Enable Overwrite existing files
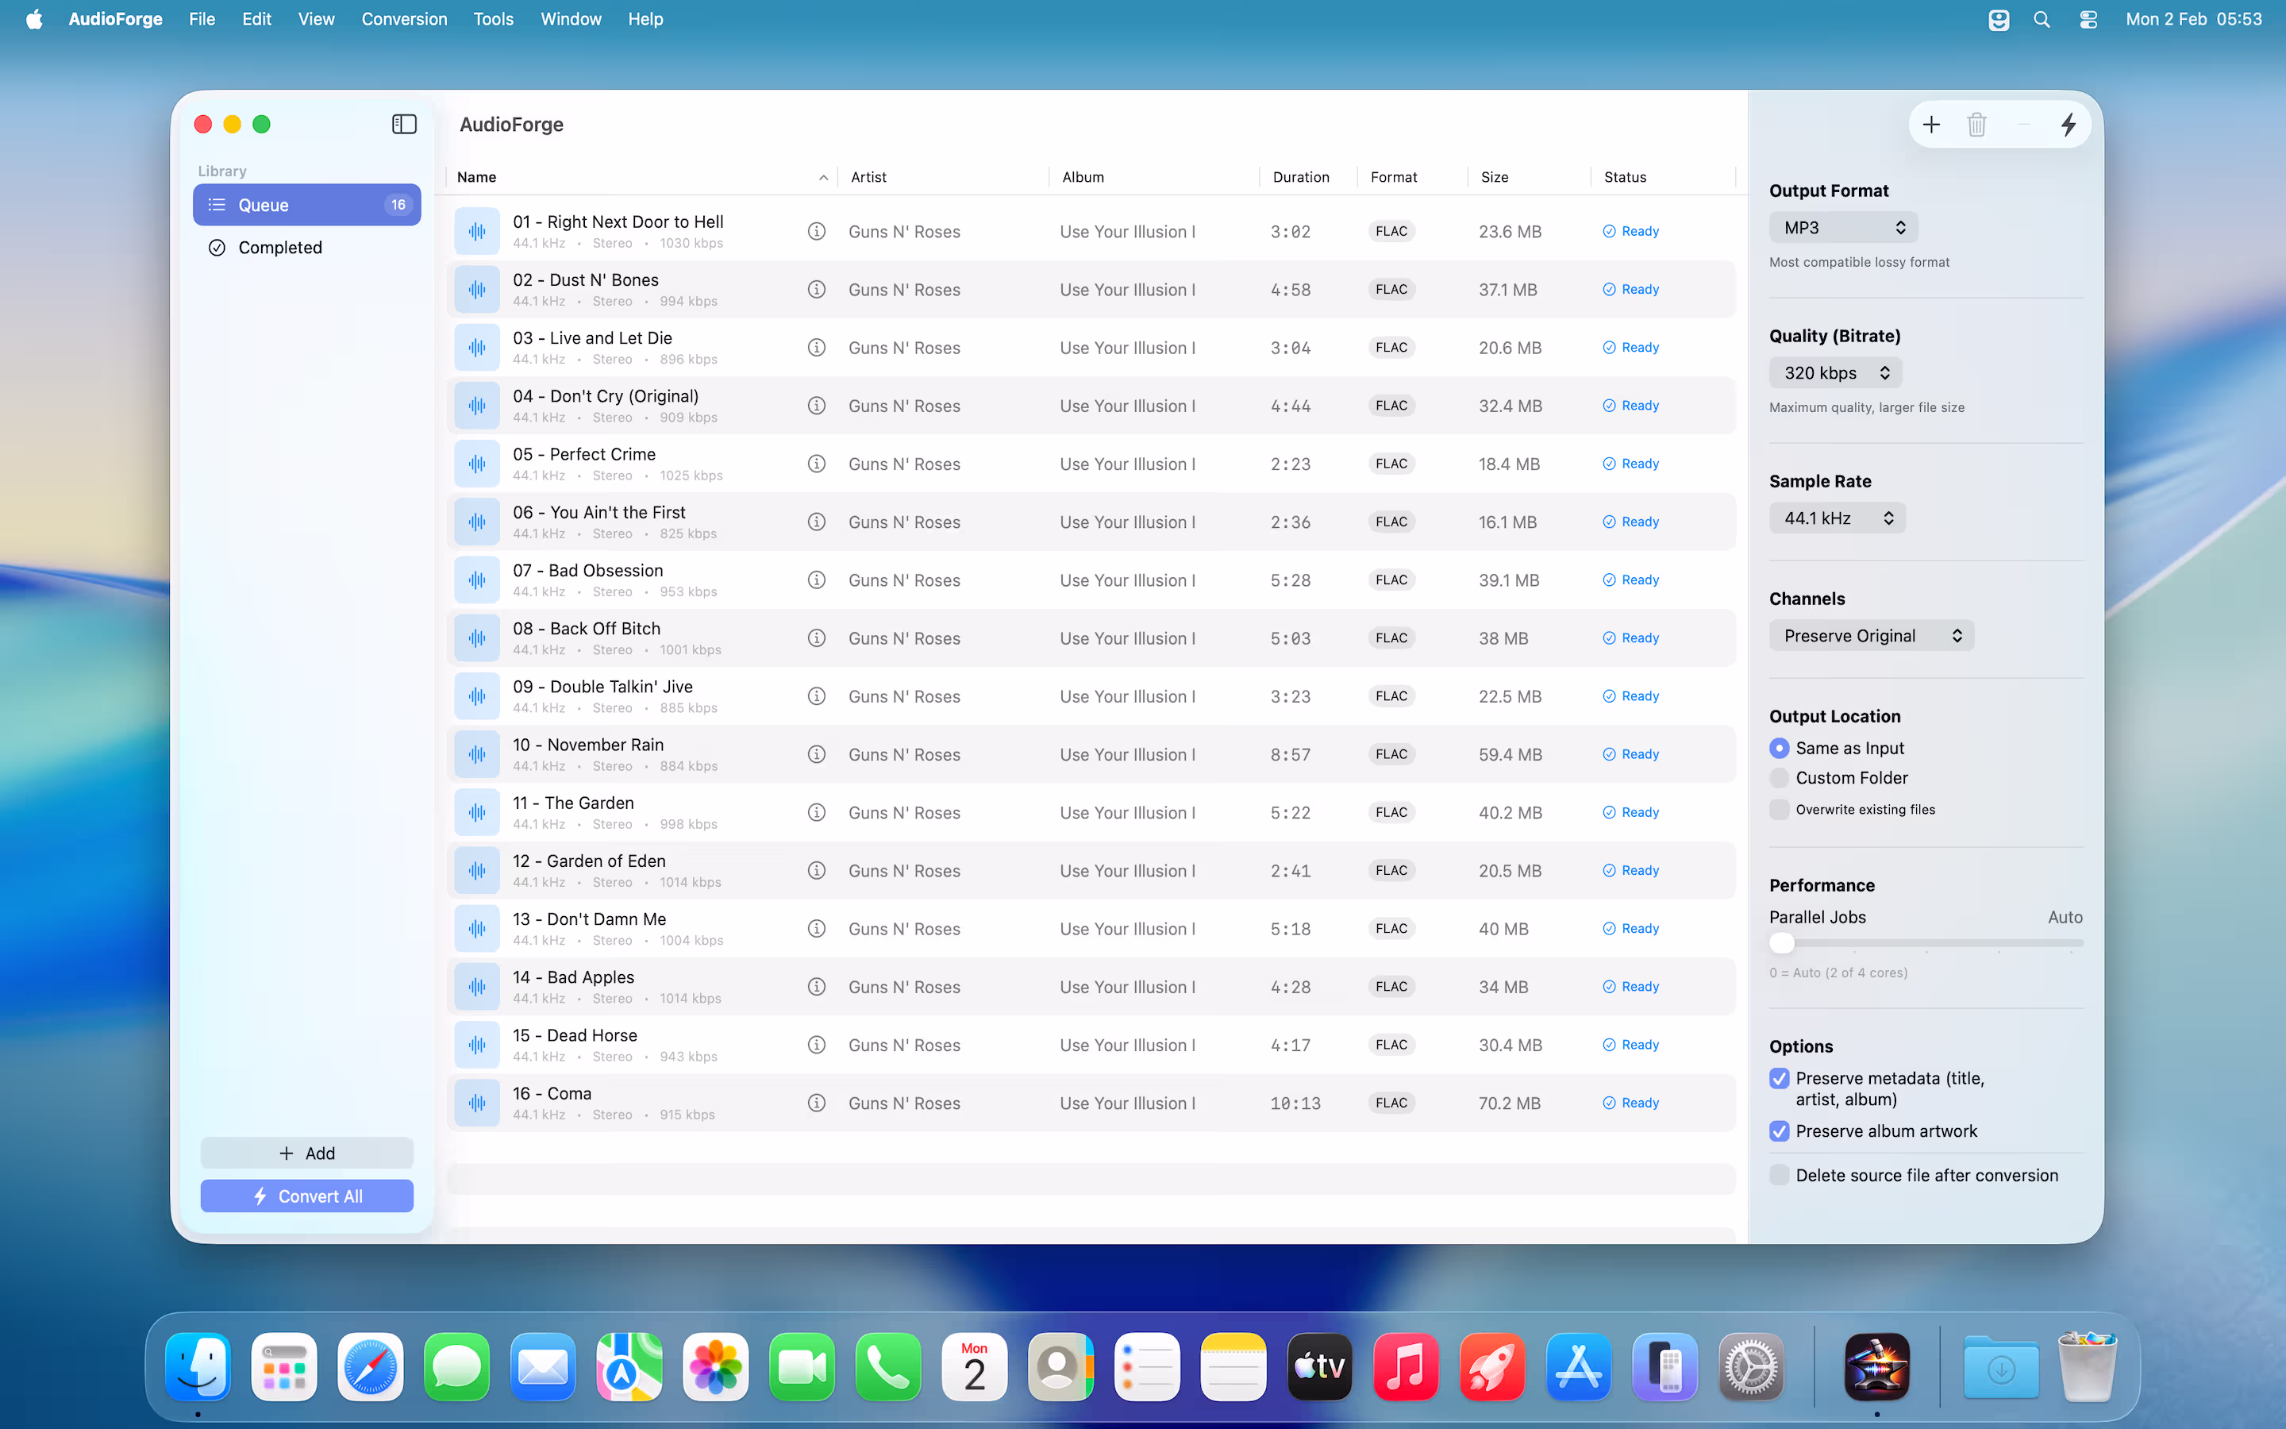 (1780, 809)
